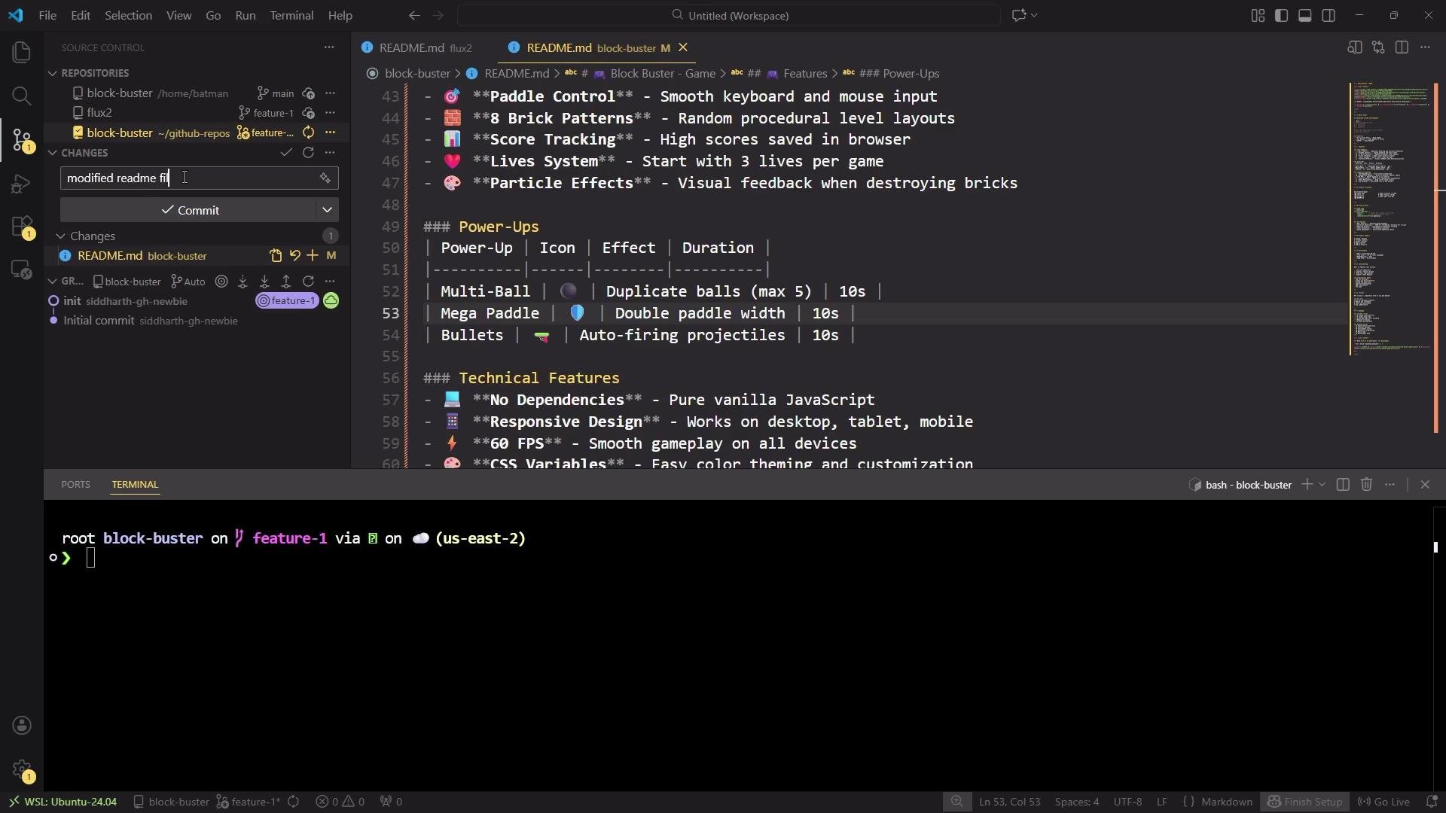The width and height of the screenshot is (1446, 813).
Task: Click the commit message input field
Action: (188, 178)
